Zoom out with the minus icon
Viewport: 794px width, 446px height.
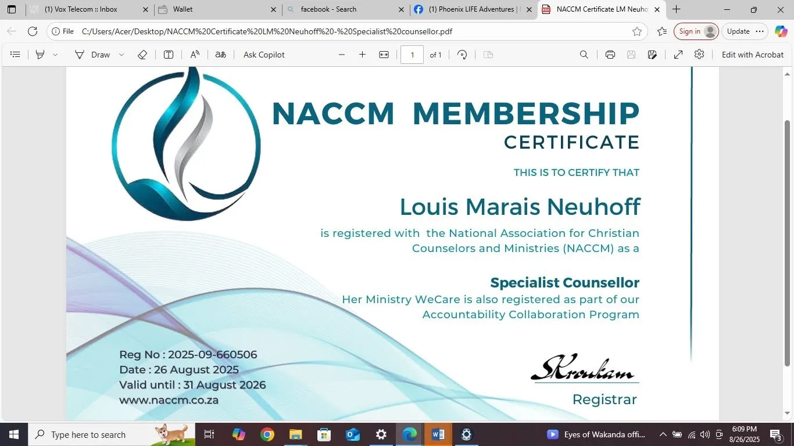(342, 55)
